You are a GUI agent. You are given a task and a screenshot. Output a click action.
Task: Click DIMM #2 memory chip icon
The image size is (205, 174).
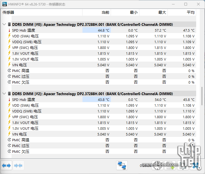(9, 94)
